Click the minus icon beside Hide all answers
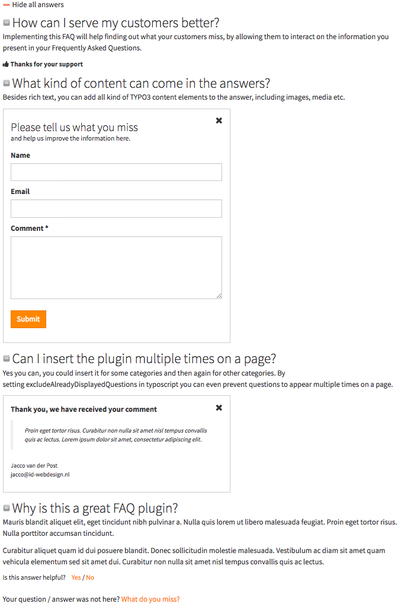The height and width of the screenshot is (613, 401). tap(7, 5)
